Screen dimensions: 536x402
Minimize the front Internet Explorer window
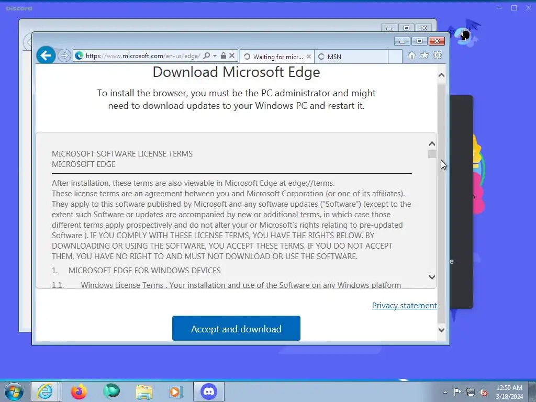(402, 41)
